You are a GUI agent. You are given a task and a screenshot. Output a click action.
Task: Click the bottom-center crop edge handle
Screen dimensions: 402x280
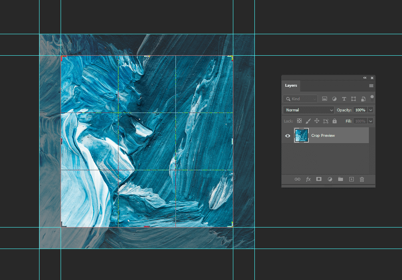[147, 227]
